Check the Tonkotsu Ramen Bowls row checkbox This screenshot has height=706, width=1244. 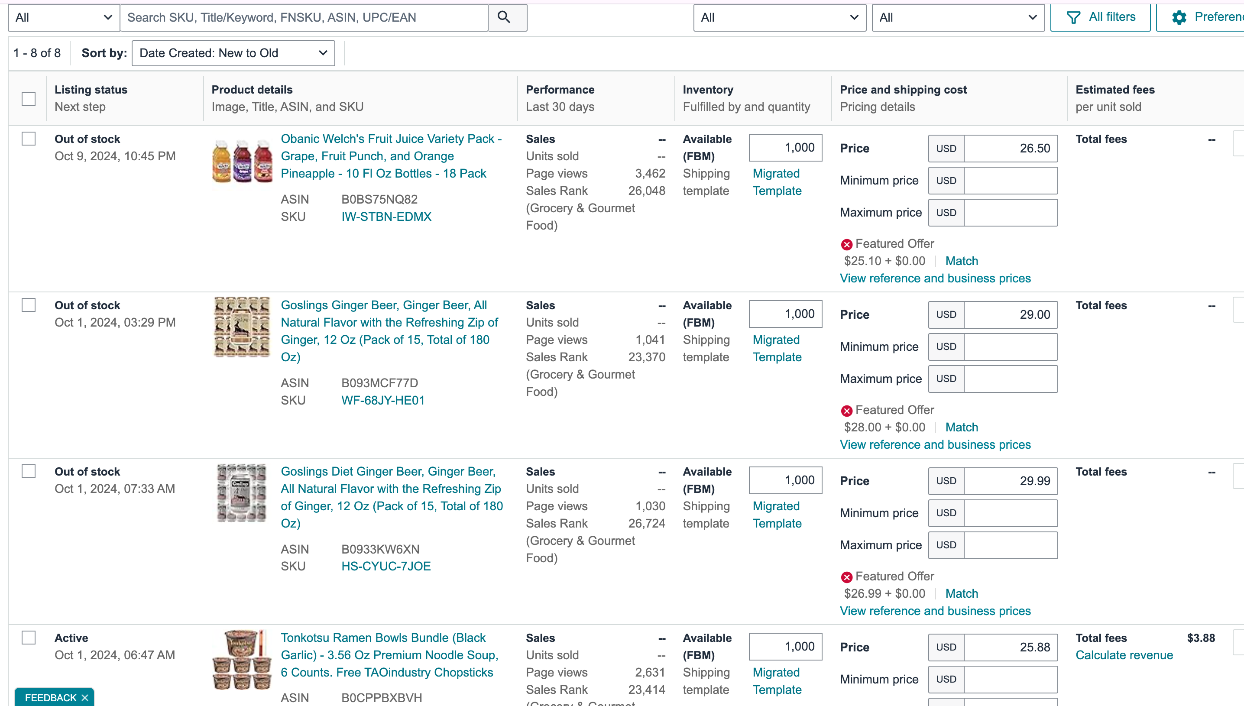click(x=29, y=638)
